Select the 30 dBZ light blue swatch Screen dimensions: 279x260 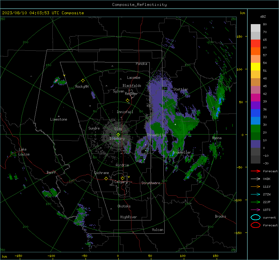tap(255, 121)
